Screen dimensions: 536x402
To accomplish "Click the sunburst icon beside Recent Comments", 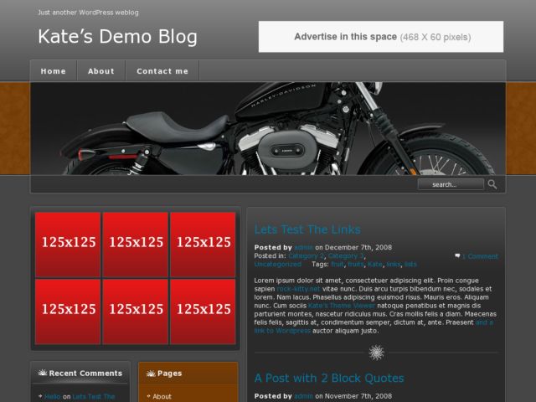I will pos(42,374).
